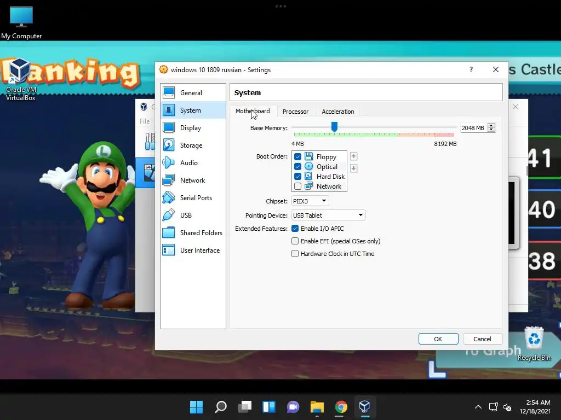Open clock showing 2:54 AM 12/18/2021

pyautogui.click(x=535, y=407)
